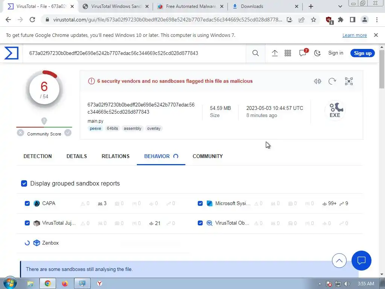Open the COMMUNITY tab
The image size is (385, 289).
(208, 156)
